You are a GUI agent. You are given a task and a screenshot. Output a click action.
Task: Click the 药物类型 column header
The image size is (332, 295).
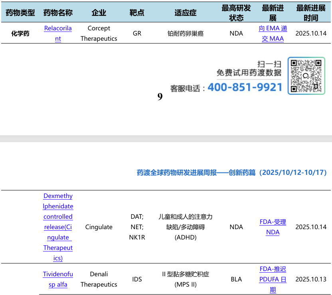(x=20, y=13)
